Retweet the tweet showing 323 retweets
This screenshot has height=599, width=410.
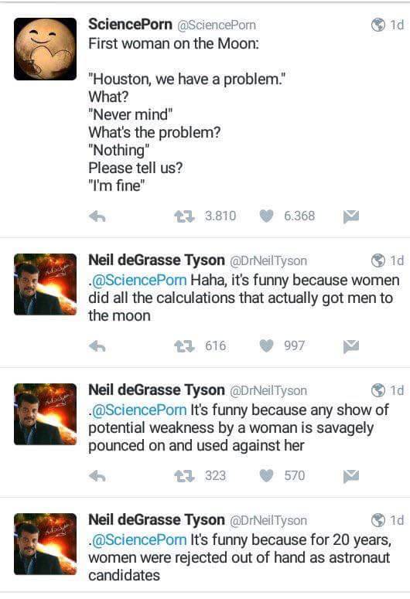(x=185, y=476)
